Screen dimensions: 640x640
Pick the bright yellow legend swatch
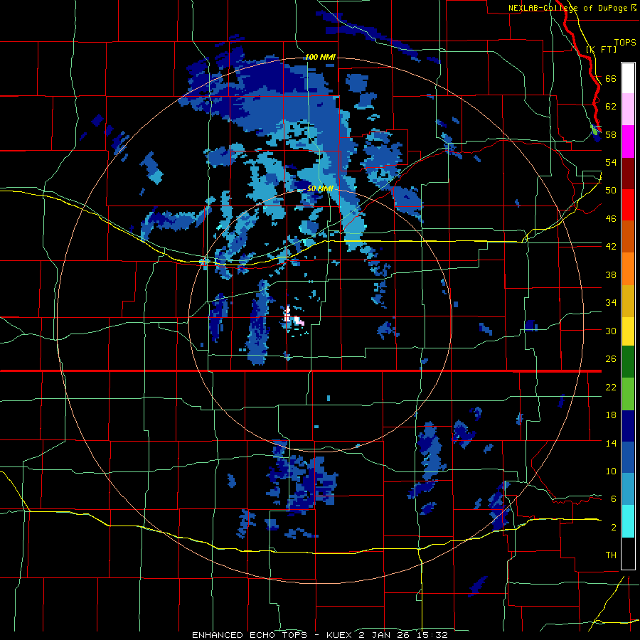[628, 332]
